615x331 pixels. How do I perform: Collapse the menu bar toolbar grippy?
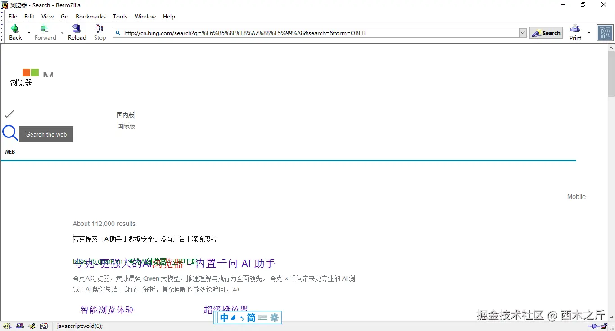(x=2, y=17)
